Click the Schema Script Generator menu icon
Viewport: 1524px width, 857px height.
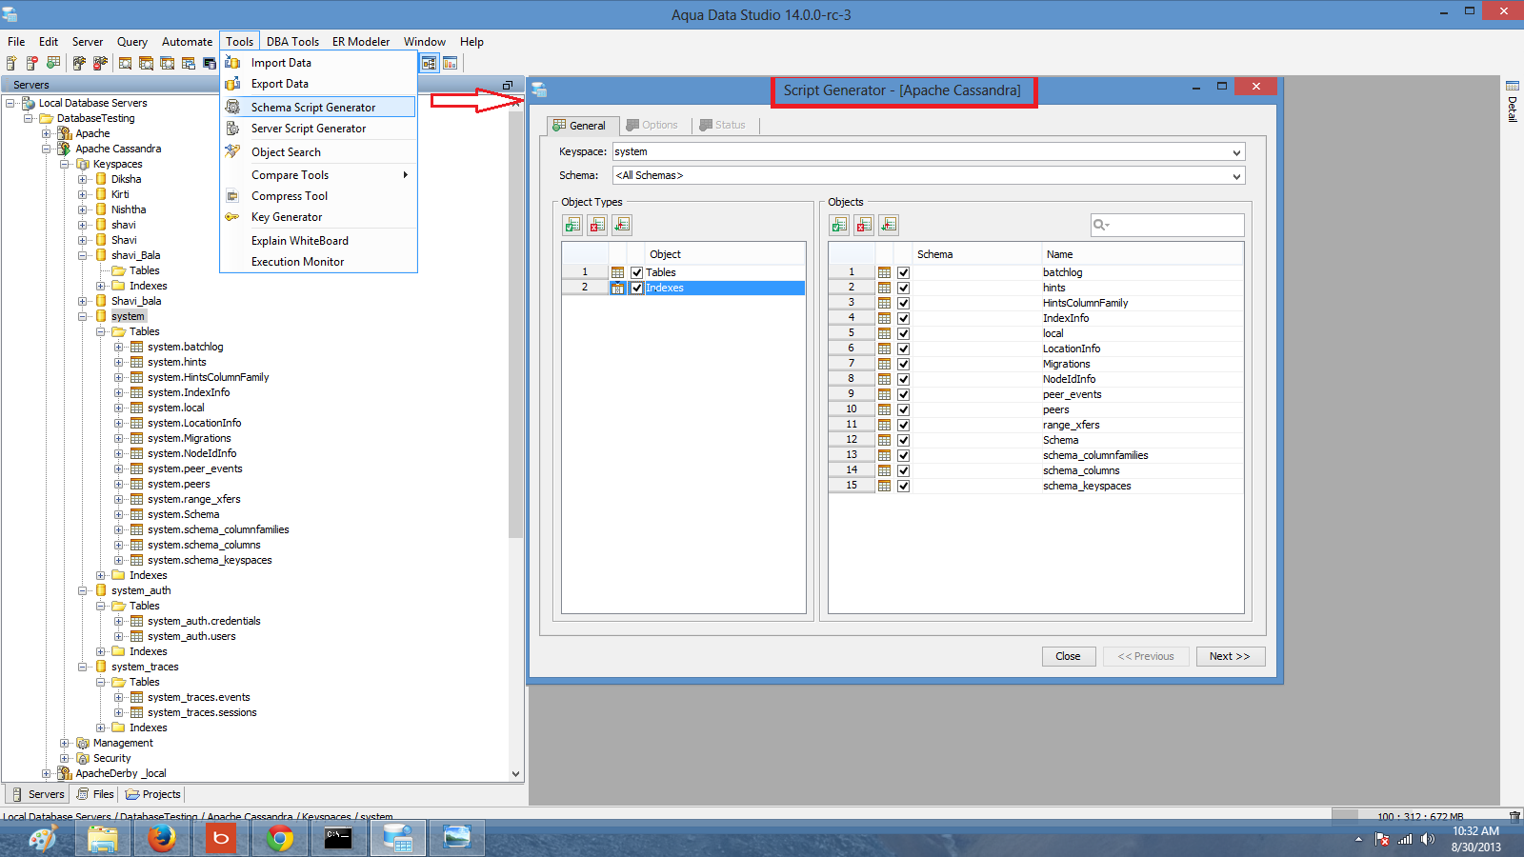click(232, 107)
